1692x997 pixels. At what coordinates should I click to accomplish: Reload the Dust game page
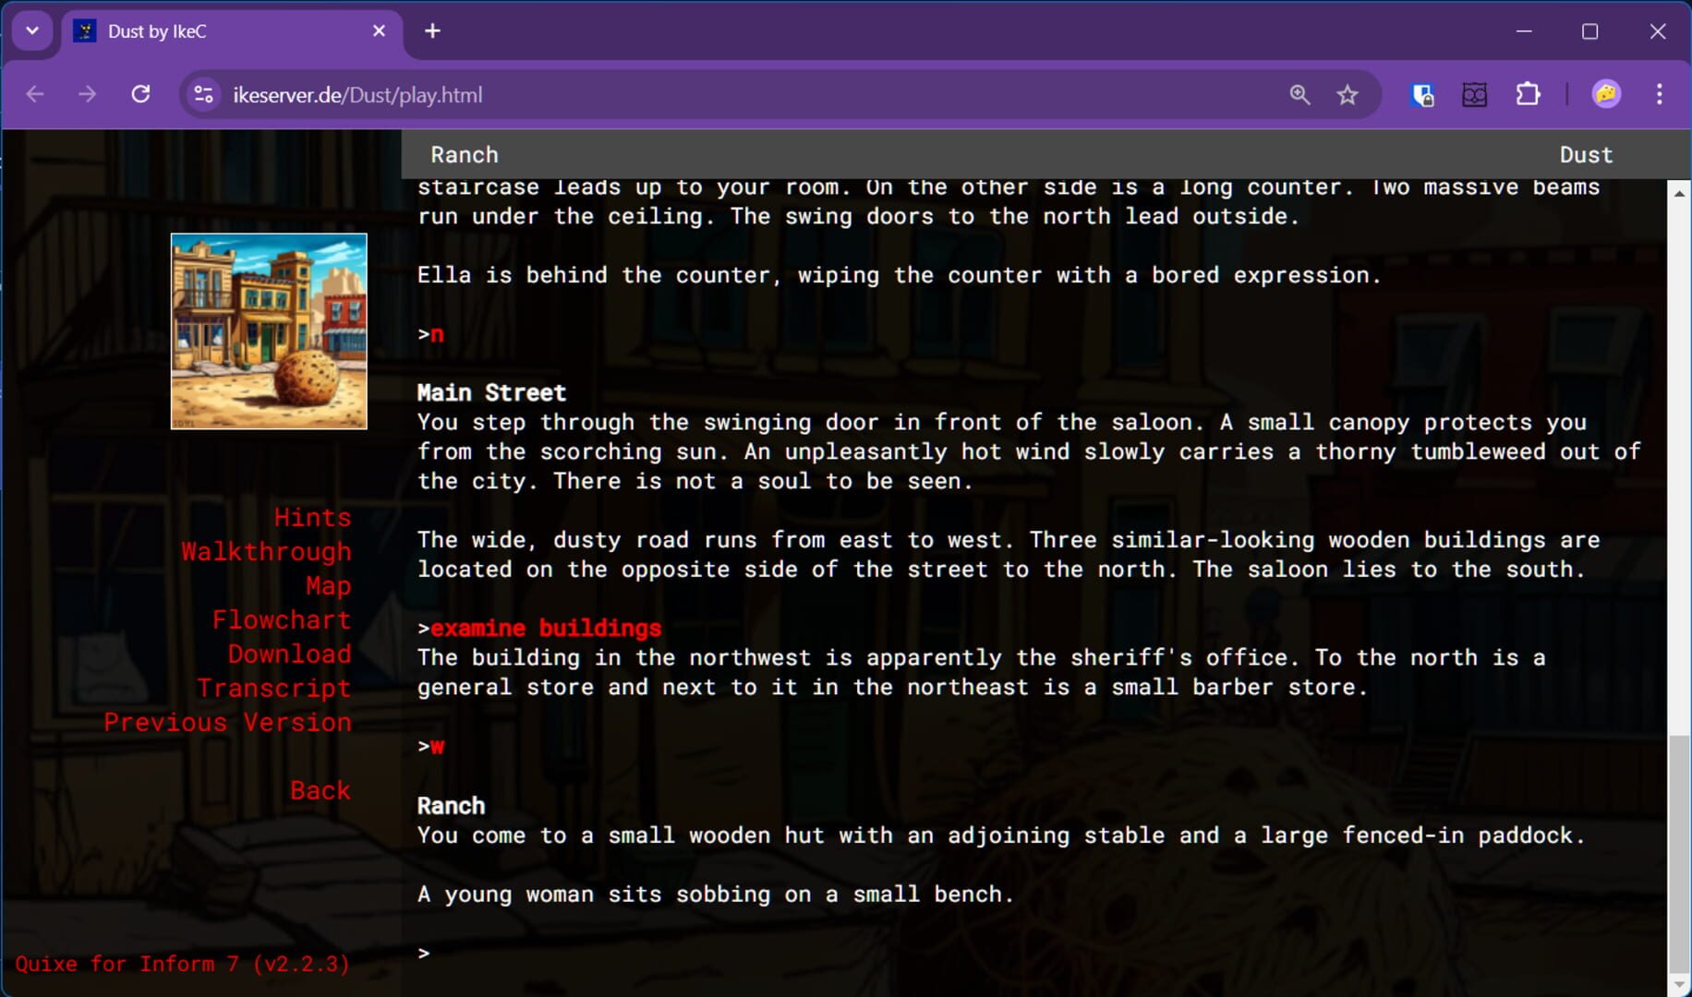(141, 93)
